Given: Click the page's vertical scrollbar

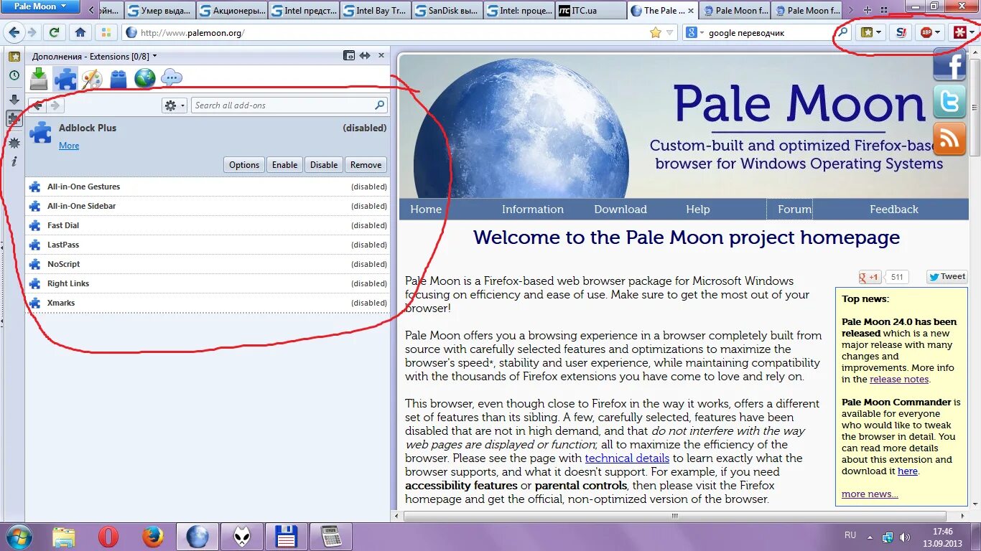Looking at the screenshot, I should [974, 280].
